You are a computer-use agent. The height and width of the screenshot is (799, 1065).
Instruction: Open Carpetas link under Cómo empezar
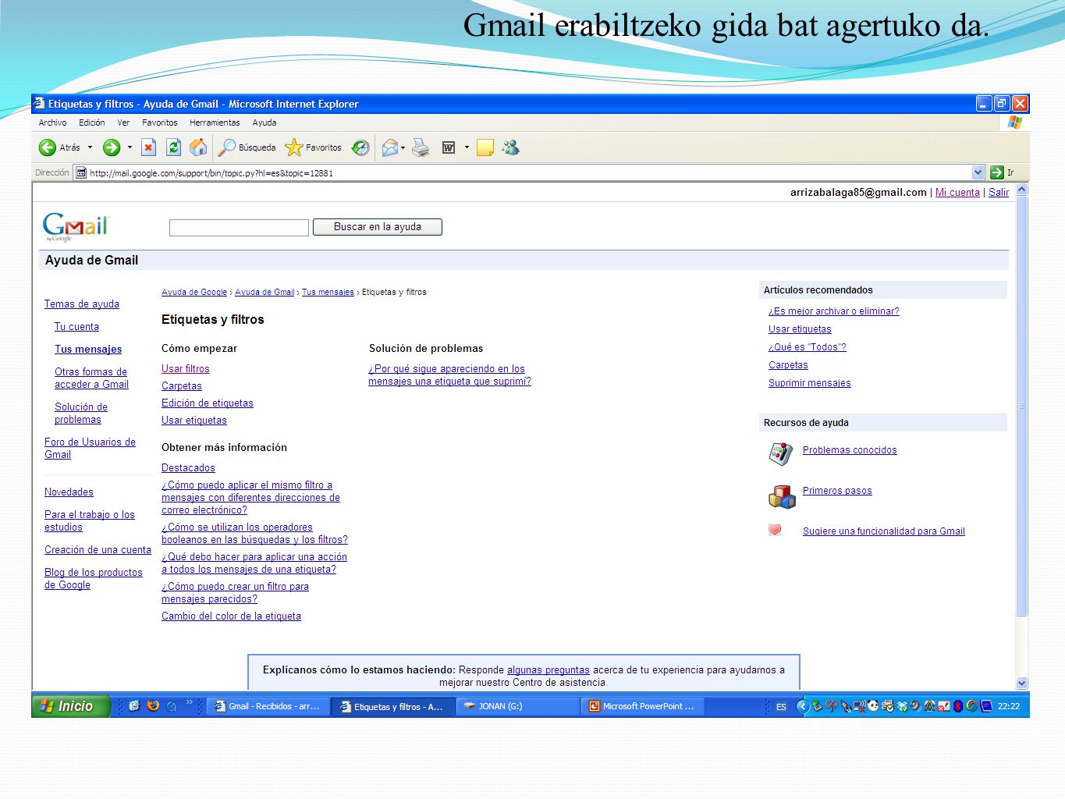pyautogui.click(x=182, y=385)
